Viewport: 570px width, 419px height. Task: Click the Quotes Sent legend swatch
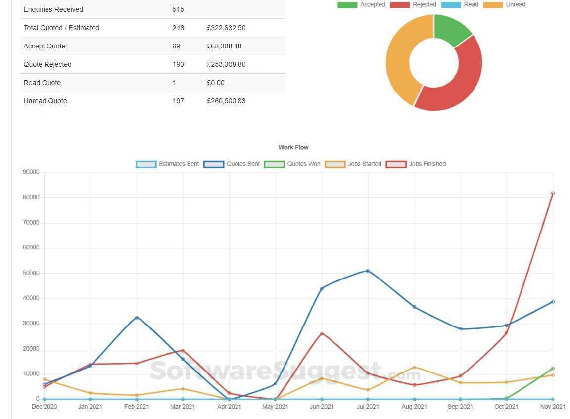213,164
